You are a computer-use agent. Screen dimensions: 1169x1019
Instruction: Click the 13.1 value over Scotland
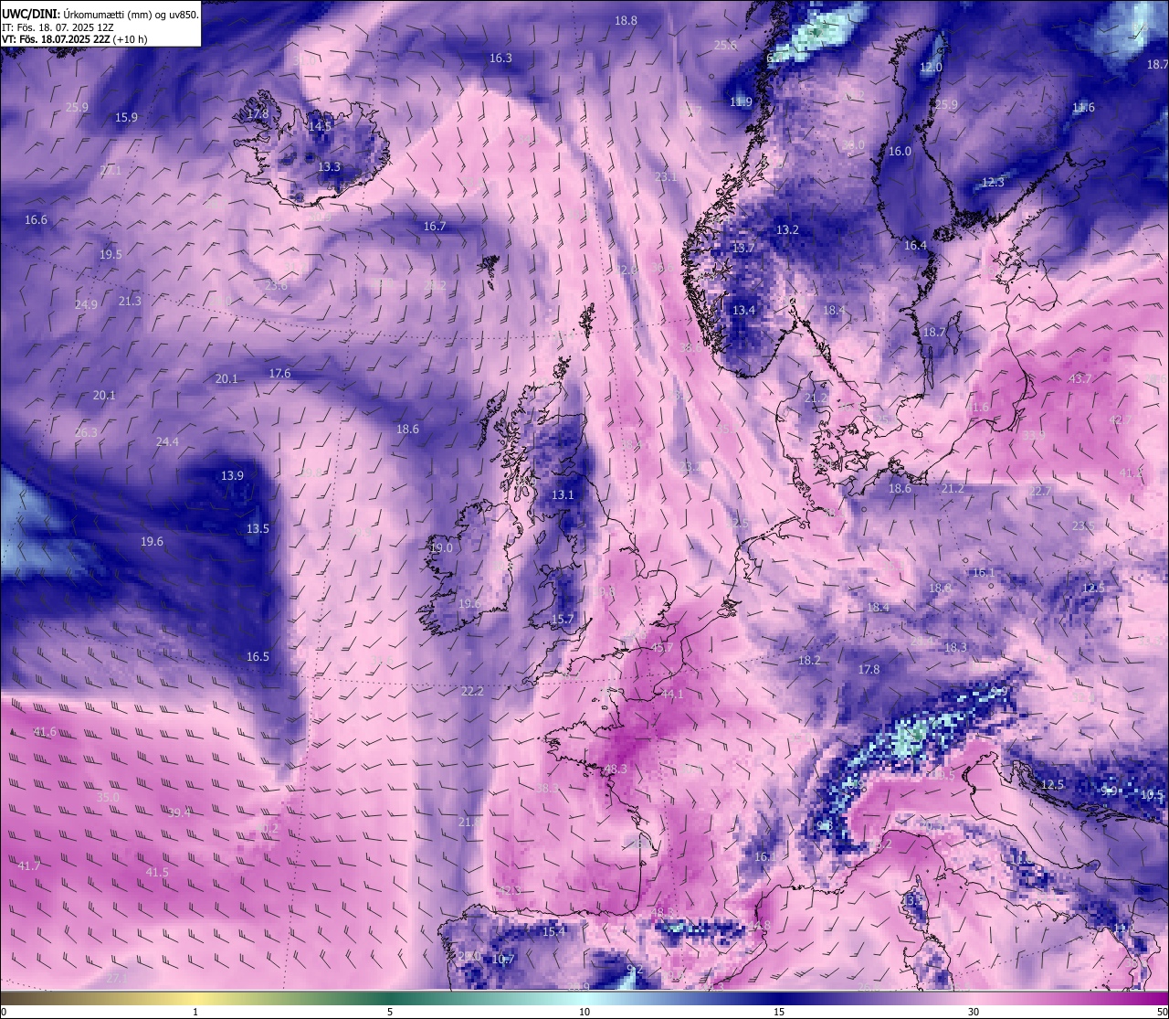(563, 495)
